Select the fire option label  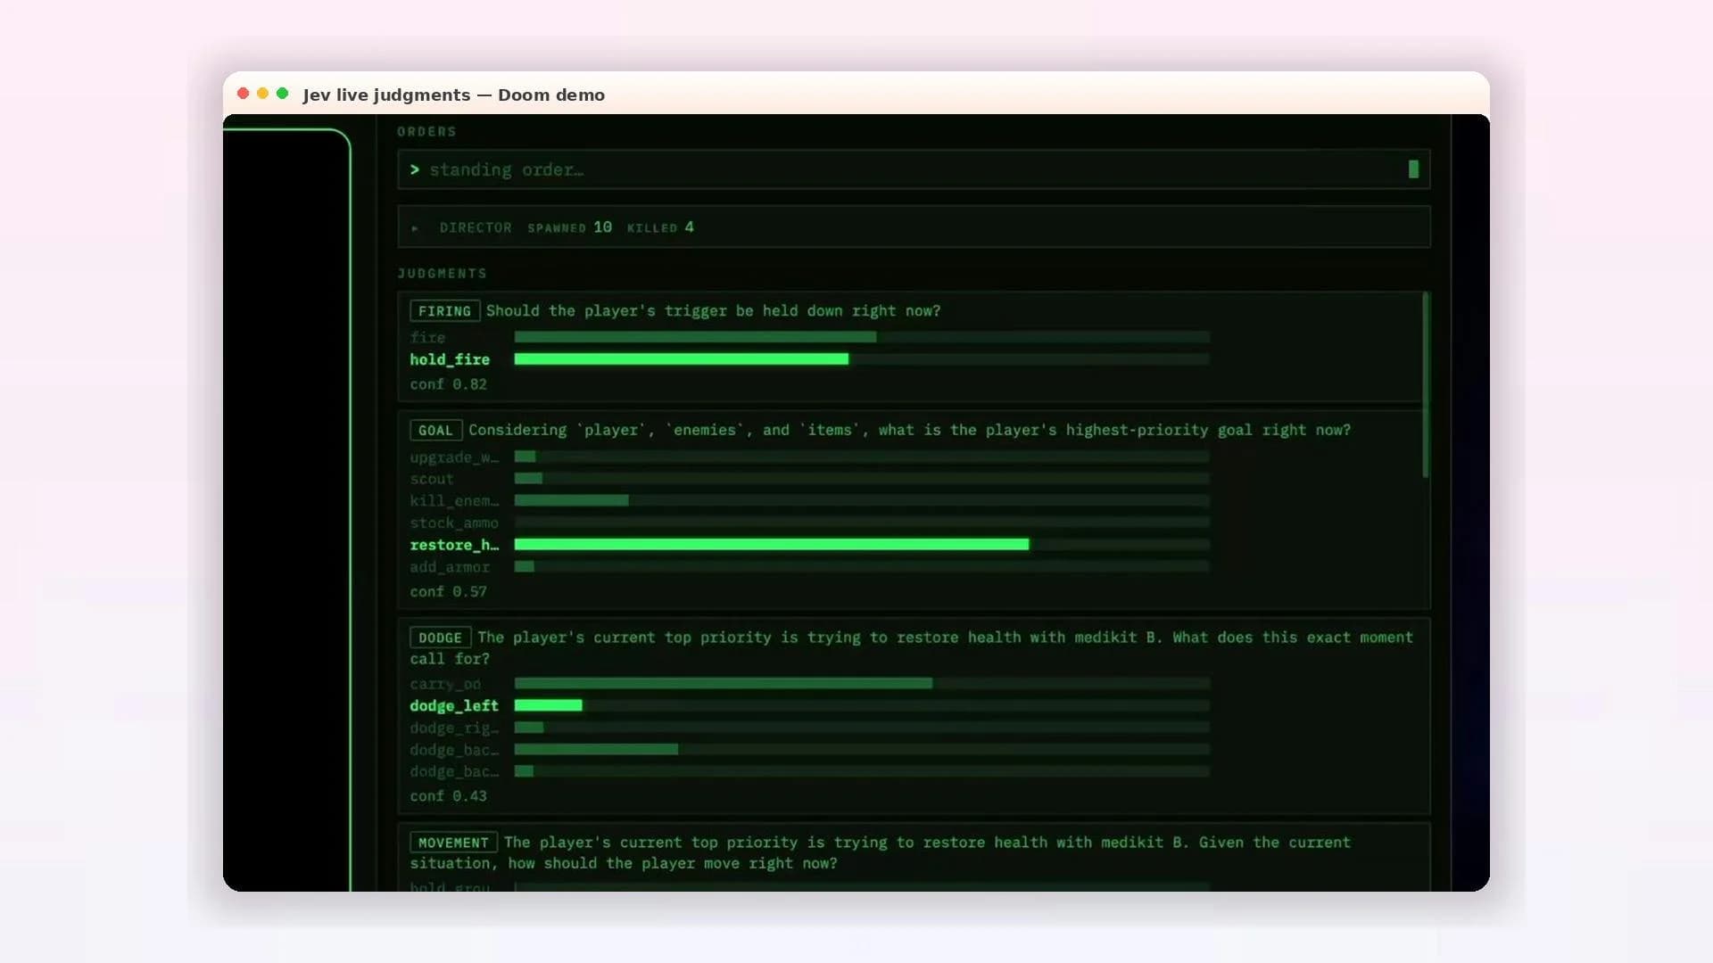(427, 337)
